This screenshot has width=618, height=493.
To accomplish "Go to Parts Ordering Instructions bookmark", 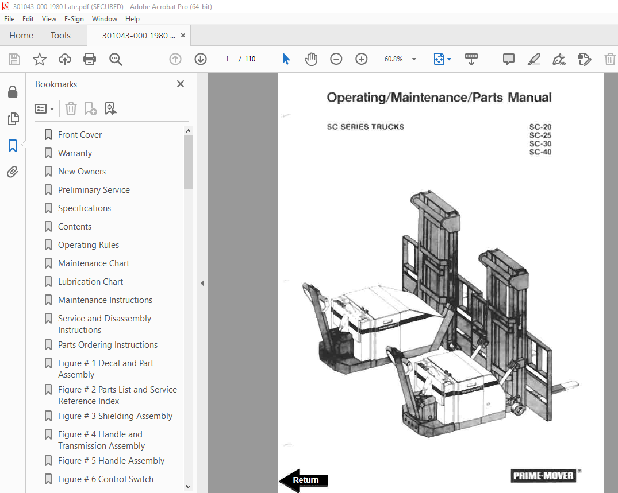I will pos(108,345).
